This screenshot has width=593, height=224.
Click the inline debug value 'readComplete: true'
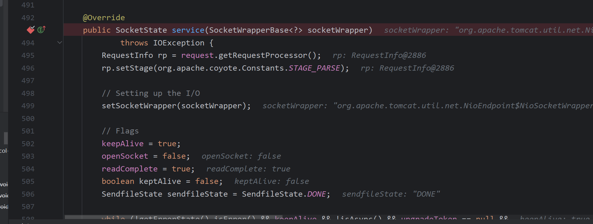[248, 169]
